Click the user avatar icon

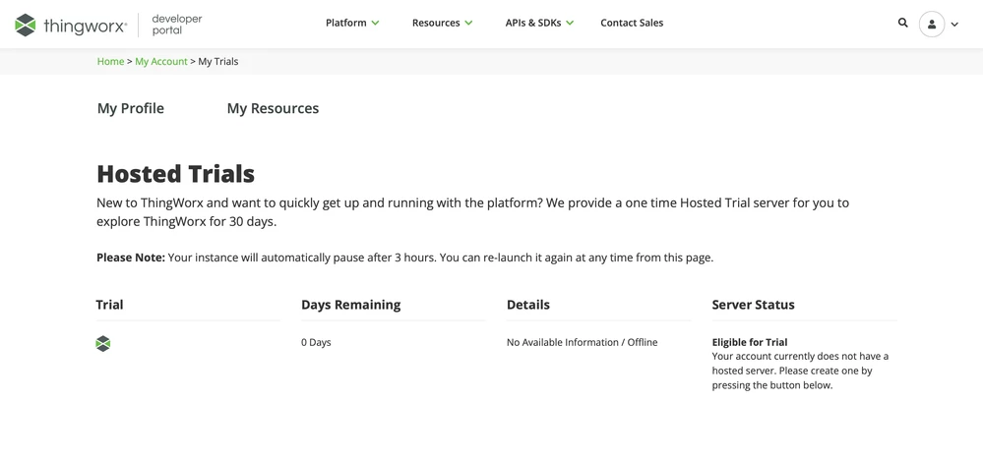coord(932,24)
